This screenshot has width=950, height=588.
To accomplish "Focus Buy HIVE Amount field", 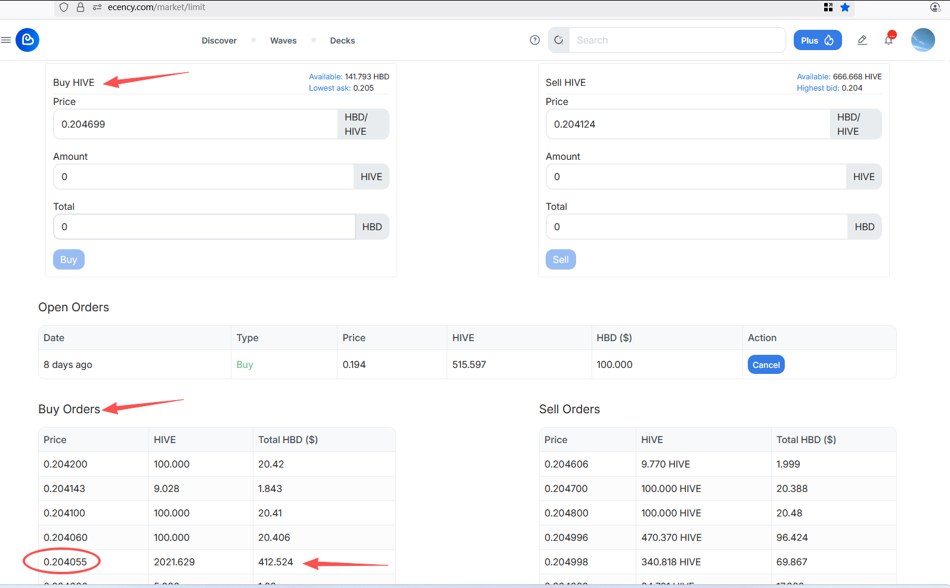I will pos(203,177).
